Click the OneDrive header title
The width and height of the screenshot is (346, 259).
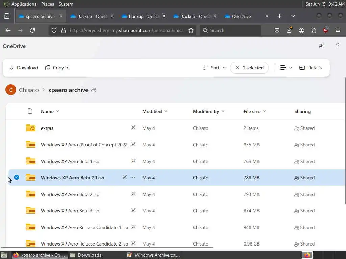point(14,46)
